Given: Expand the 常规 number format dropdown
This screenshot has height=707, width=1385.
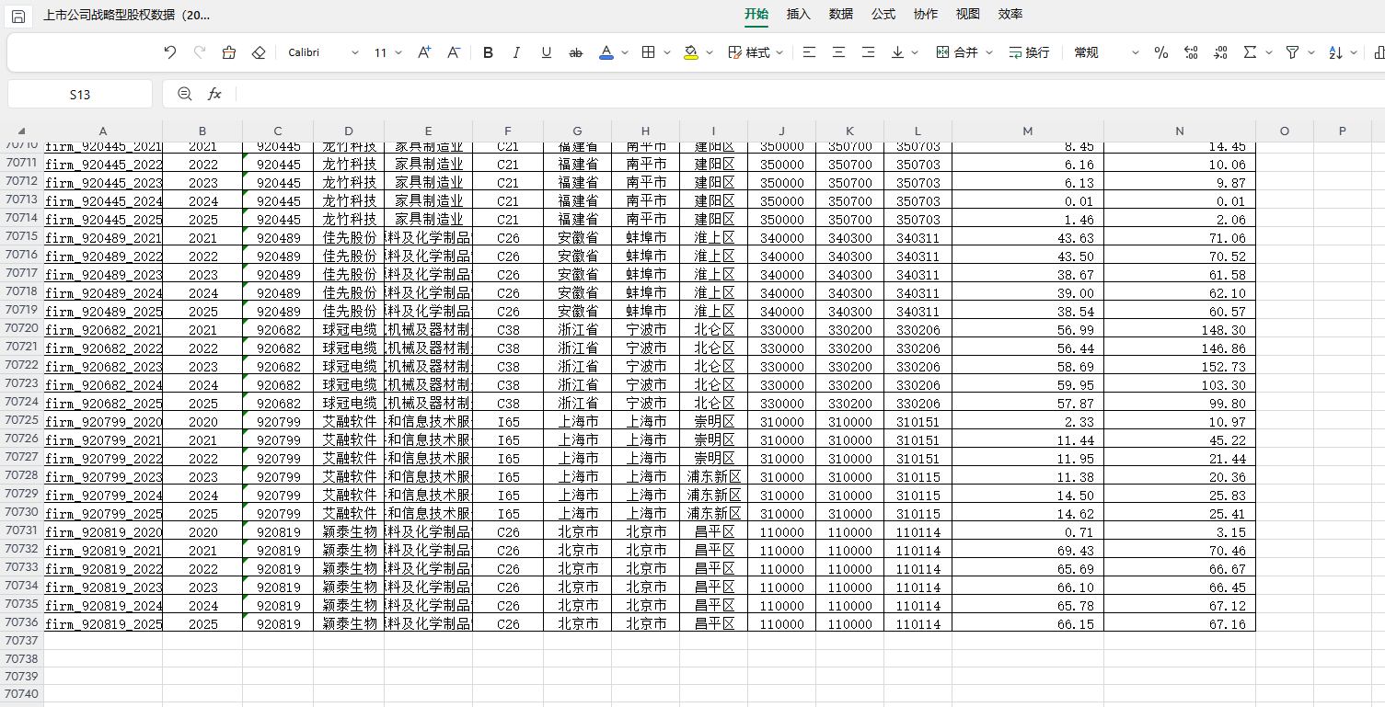Looking at the screenshot, I should point(1106,52).
